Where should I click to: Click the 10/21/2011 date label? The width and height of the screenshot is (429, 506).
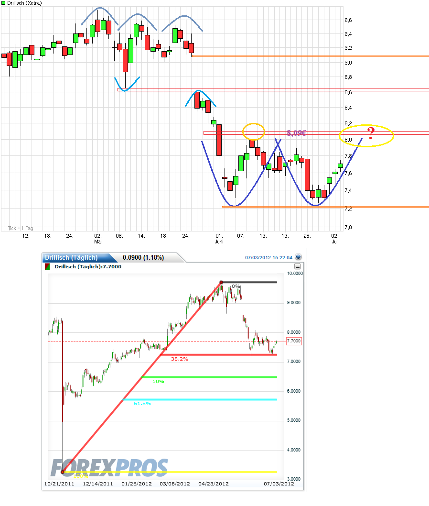[x=59, y=484]
